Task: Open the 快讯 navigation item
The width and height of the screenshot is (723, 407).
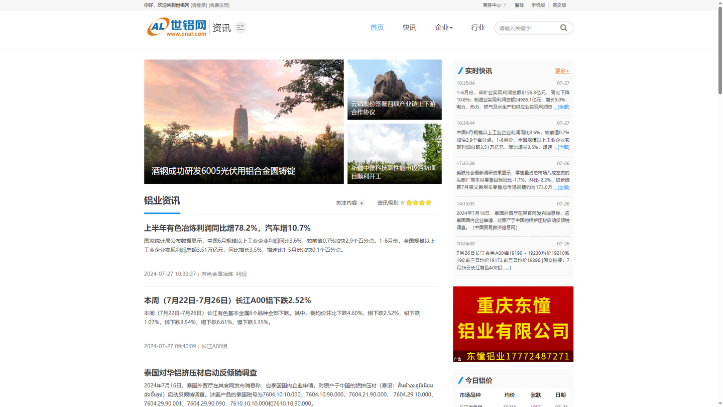Action: pos(409,28)
